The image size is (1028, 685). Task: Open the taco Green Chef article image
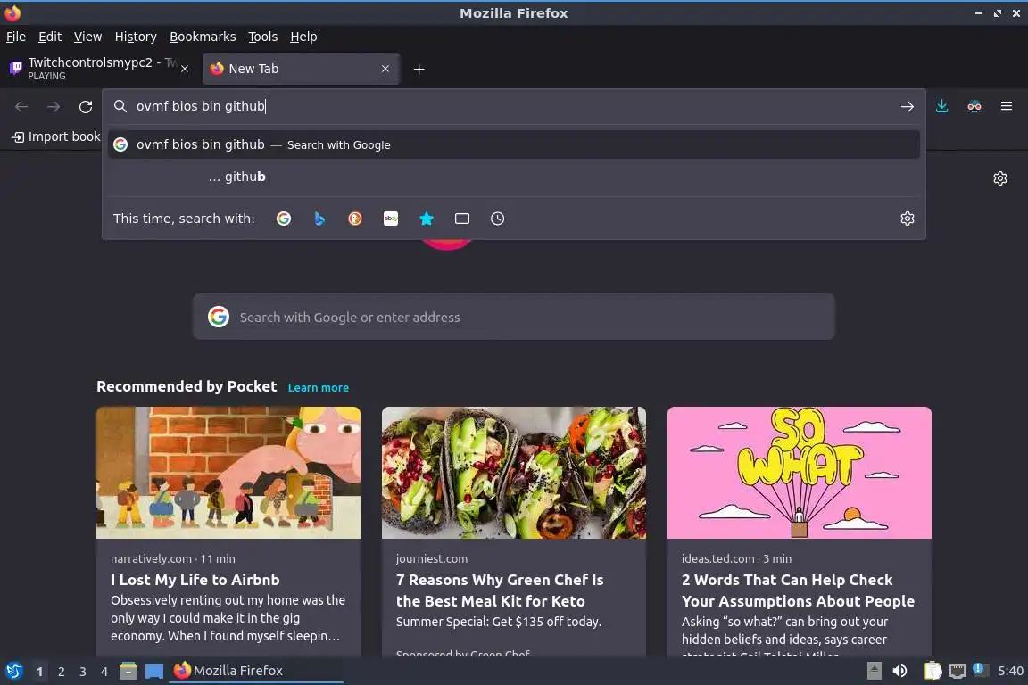click(514, 473)
